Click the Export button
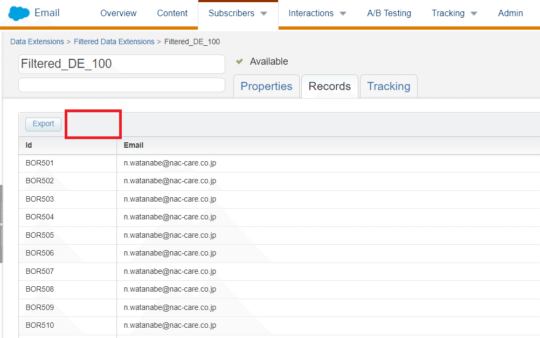Screen dimensions: 540x338 tap(44, 124)
